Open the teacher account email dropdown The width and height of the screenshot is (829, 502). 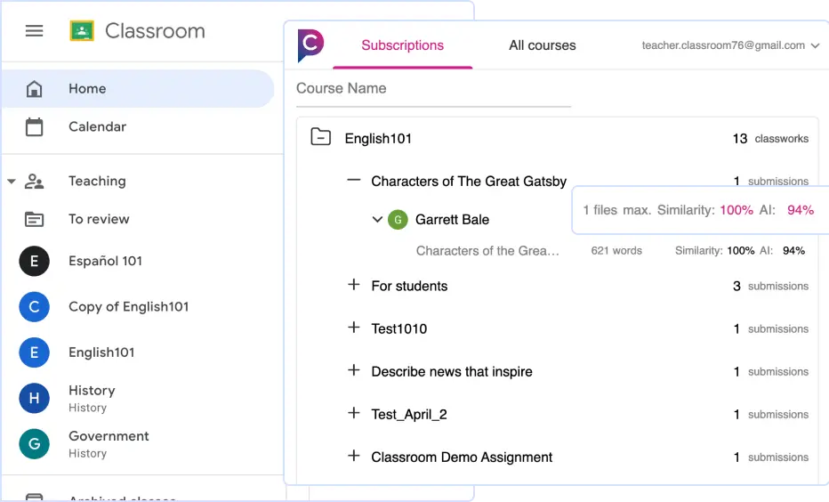click(x=730, y=45)
